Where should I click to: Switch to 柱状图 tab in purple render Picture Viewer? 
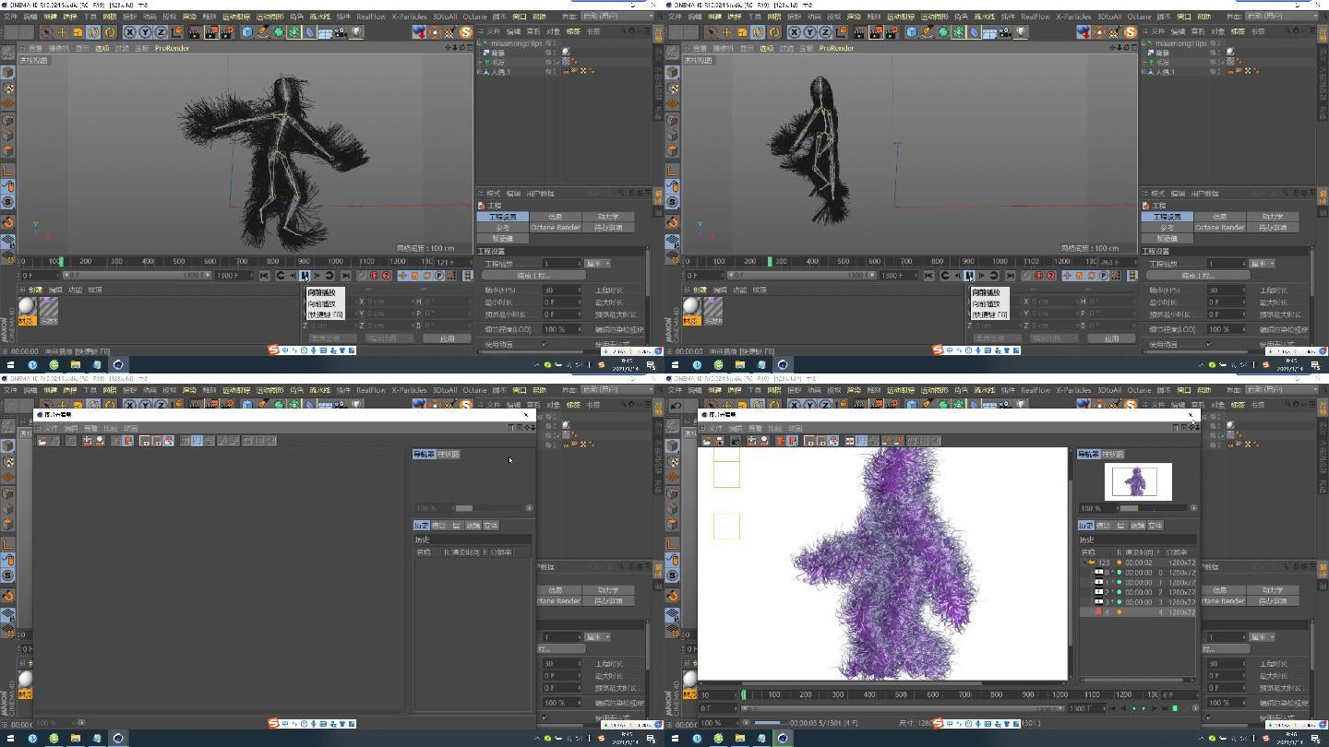[1113, 454]
